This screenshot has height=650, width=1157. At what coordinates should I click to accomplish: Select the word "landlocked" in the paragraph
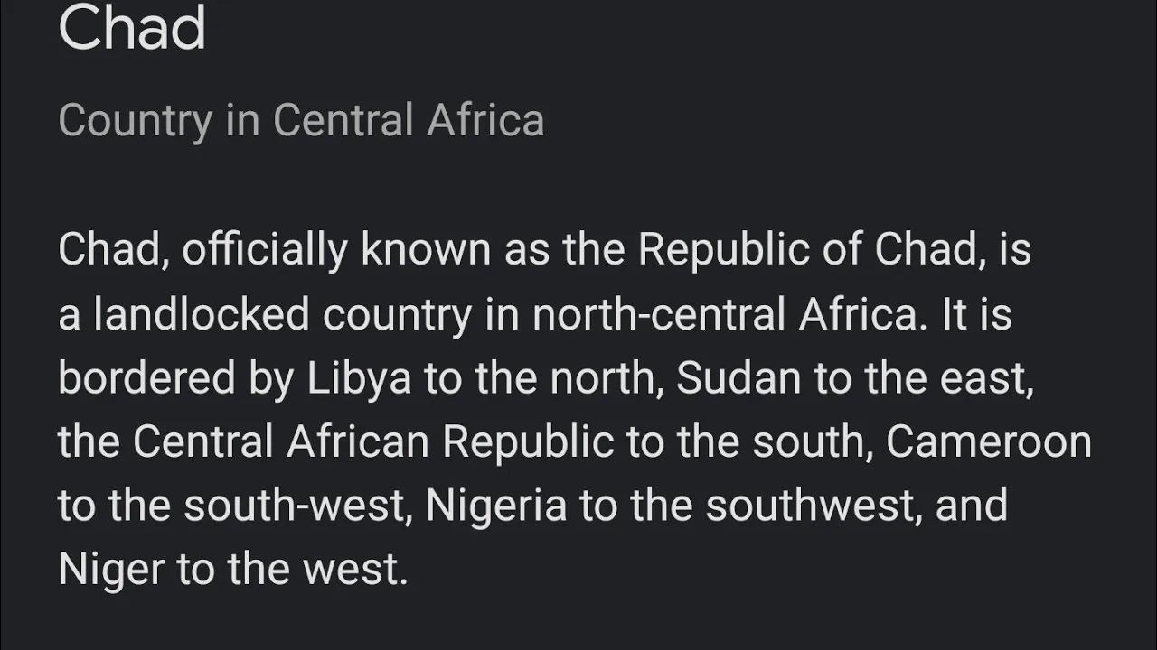click(x=202, y=314)
